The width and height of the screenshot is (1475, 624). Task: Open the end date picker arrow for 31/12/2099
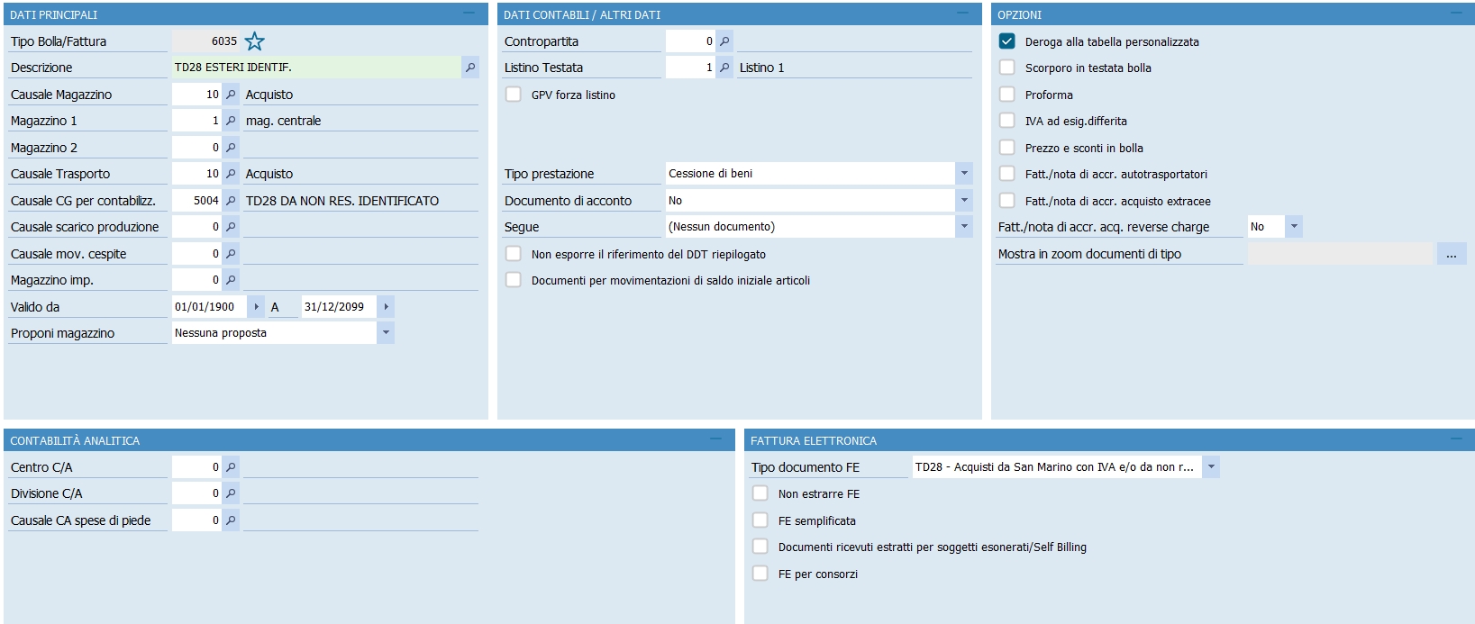click(386, 307)
